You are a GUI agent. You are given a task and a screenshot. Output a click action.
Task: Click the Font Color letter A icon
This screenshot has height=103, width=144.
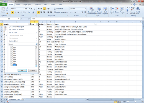33,12
